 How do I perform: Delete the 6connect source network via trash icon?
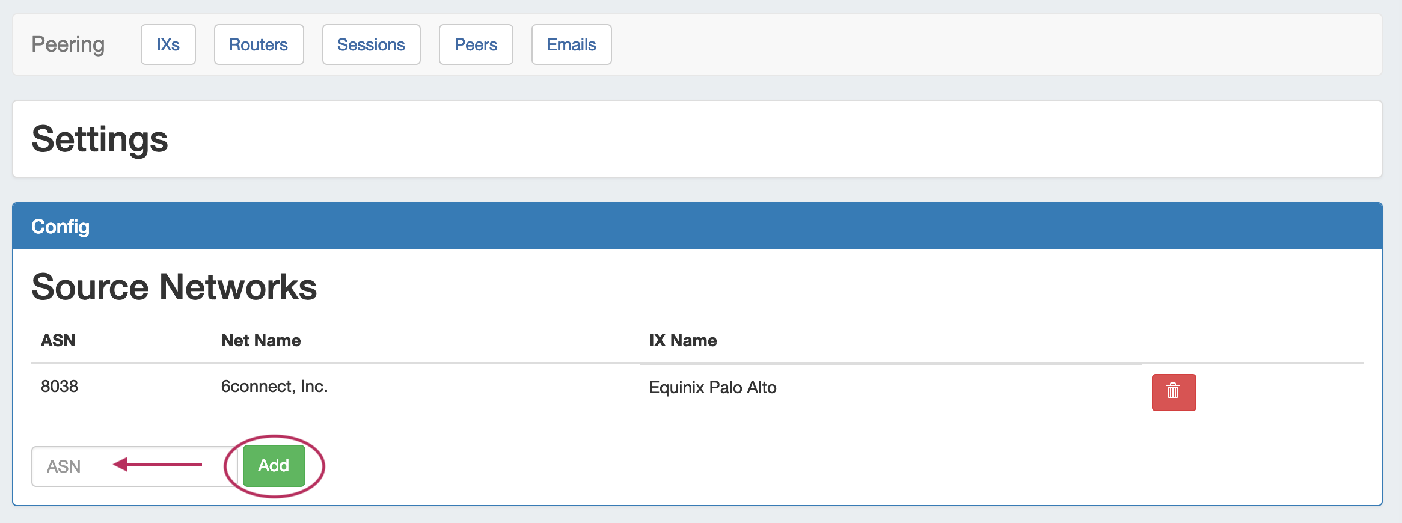[1173, 392]
